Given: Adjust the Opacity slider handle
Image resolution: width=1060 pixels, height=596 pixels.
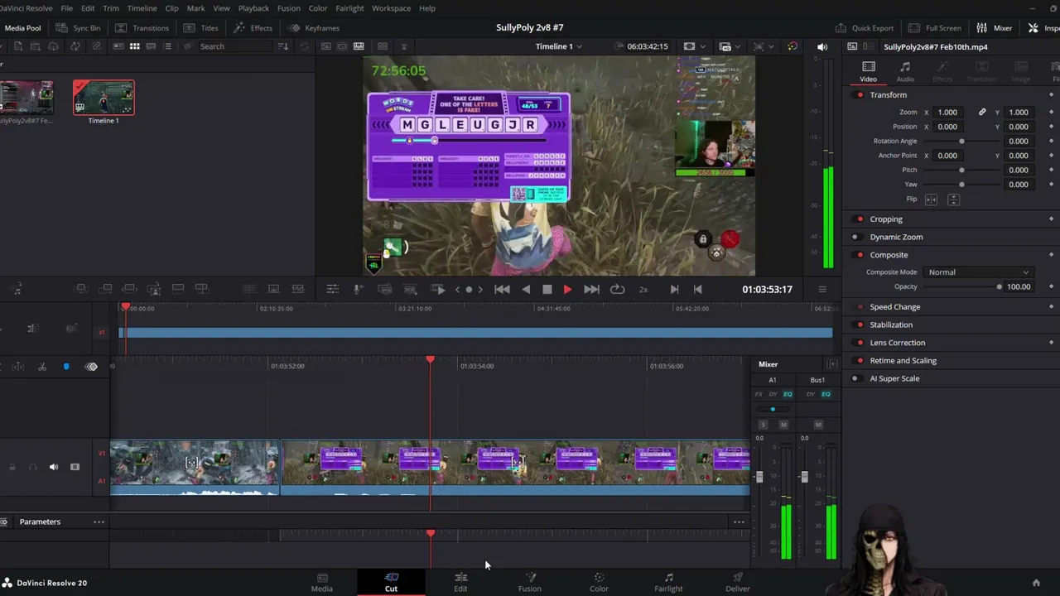Looking at the screenshot, I should click(1000, 286).
